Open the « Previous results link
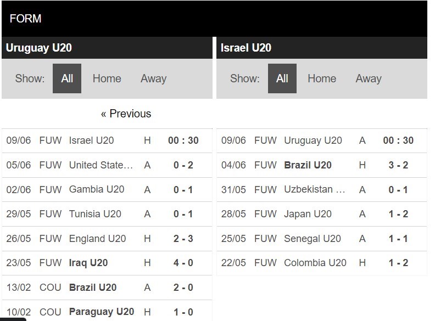Viewport: 435px width, 321px height. point(126,114)
